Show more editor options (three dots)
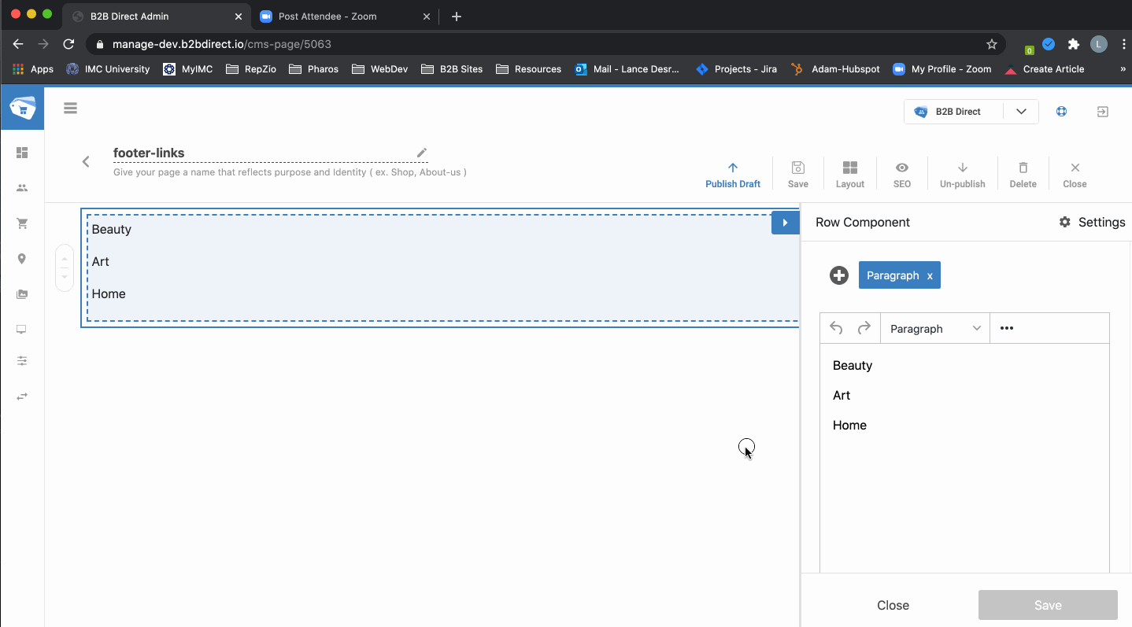 [1006, 328]
